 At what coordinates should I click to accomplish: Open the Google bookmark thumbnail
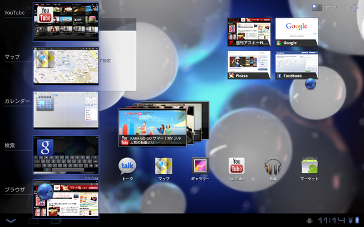click(297, 32)
